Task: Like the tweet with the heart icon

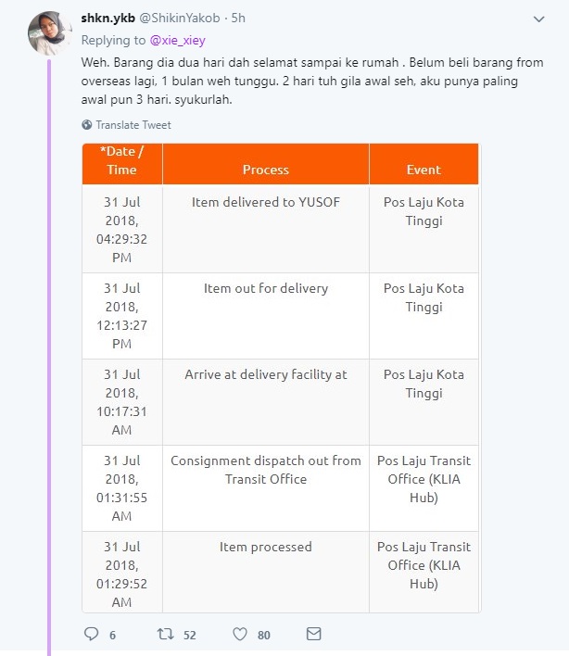Action: click(x=240, y=635)
